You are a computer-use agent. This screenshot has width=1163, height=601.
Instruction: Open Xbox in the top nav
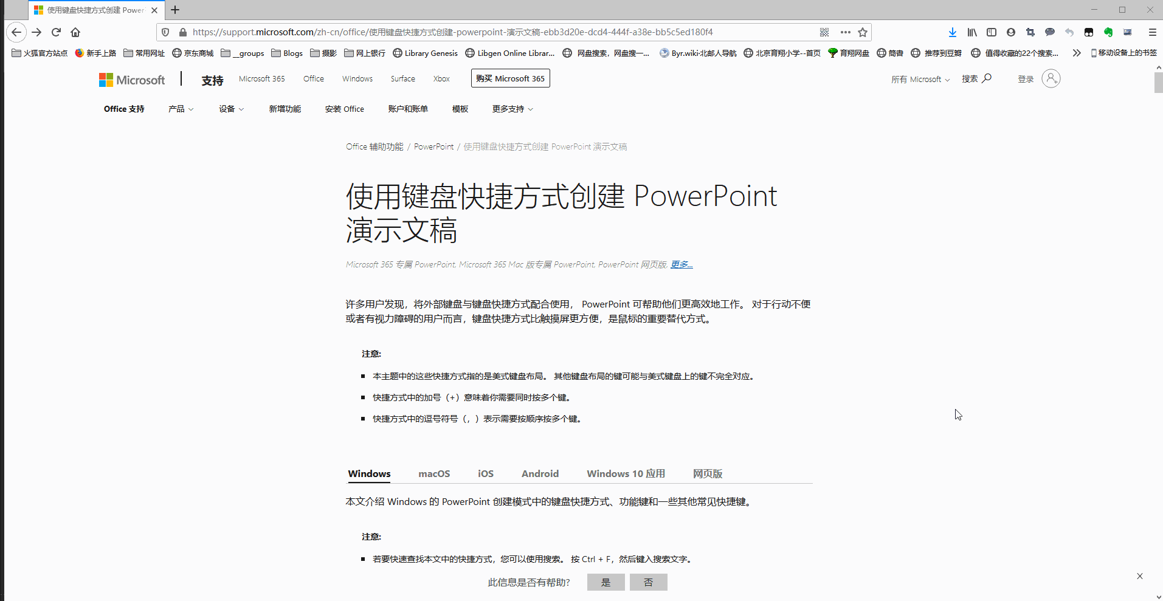click(x=442, y=78)
